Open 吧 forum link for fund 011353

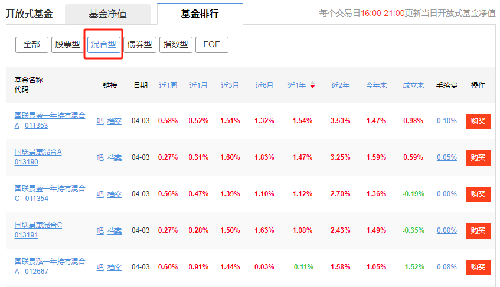100,121
